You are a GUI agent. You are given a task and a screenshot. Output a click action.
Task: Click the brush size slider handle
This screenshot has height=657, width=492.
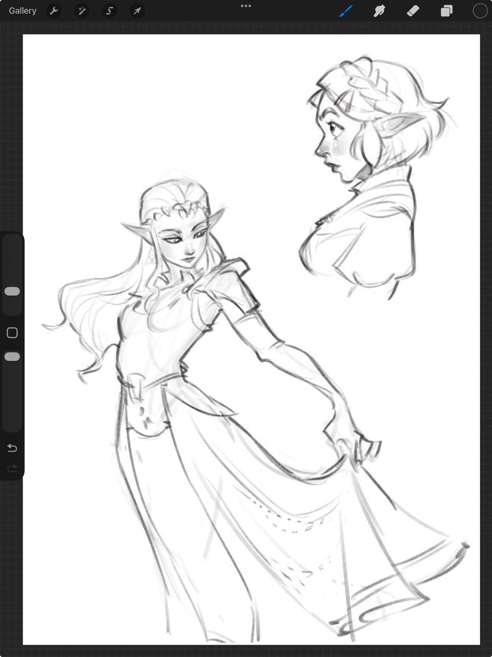tap(12, 292)
